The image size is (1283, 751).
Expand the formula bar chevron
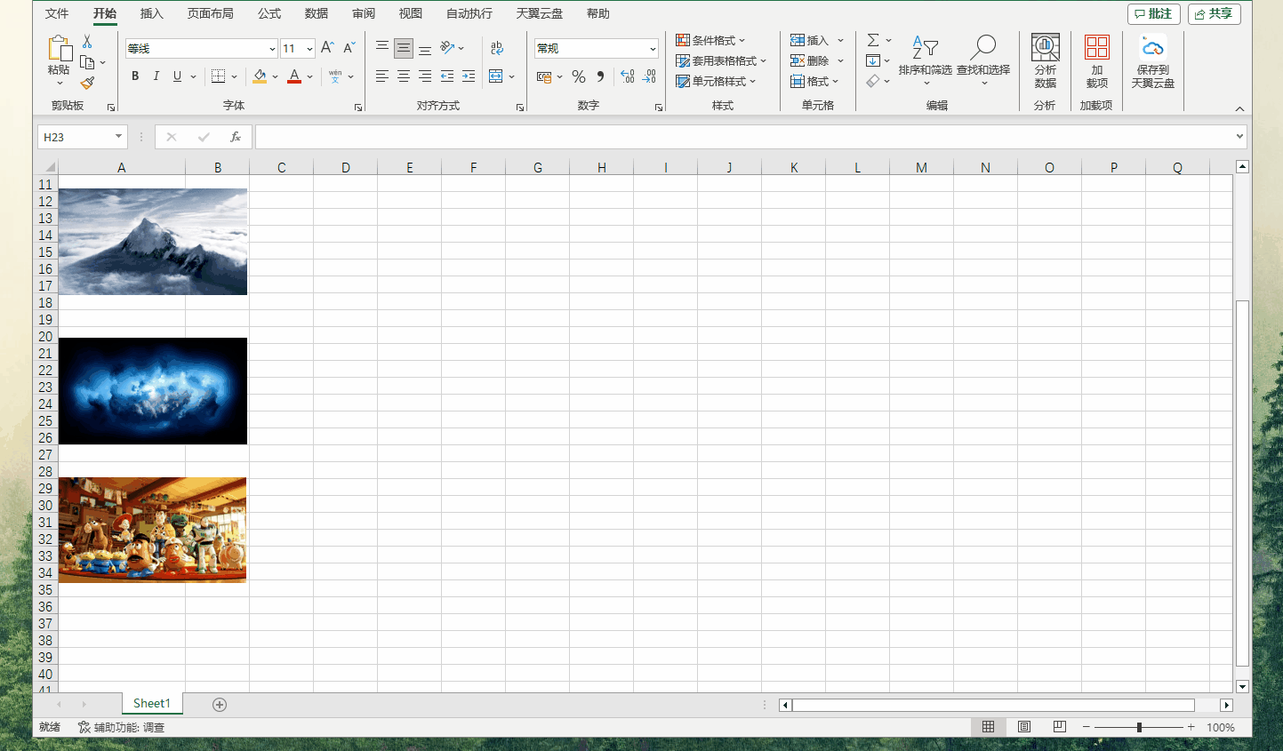coord(1239,137)
